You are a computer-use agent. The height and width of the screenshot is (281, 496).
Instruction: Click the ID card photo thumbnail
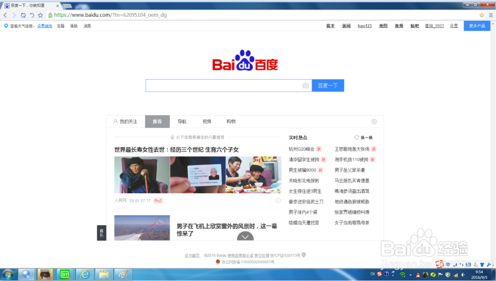(198, 175)
